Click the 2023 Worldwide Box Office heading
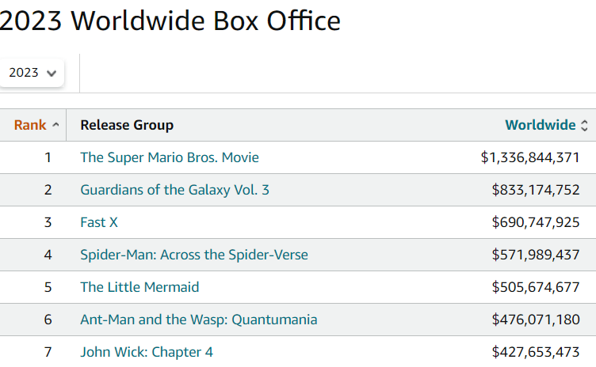This screenshot has width=596, height=367. tap(170, 21)
